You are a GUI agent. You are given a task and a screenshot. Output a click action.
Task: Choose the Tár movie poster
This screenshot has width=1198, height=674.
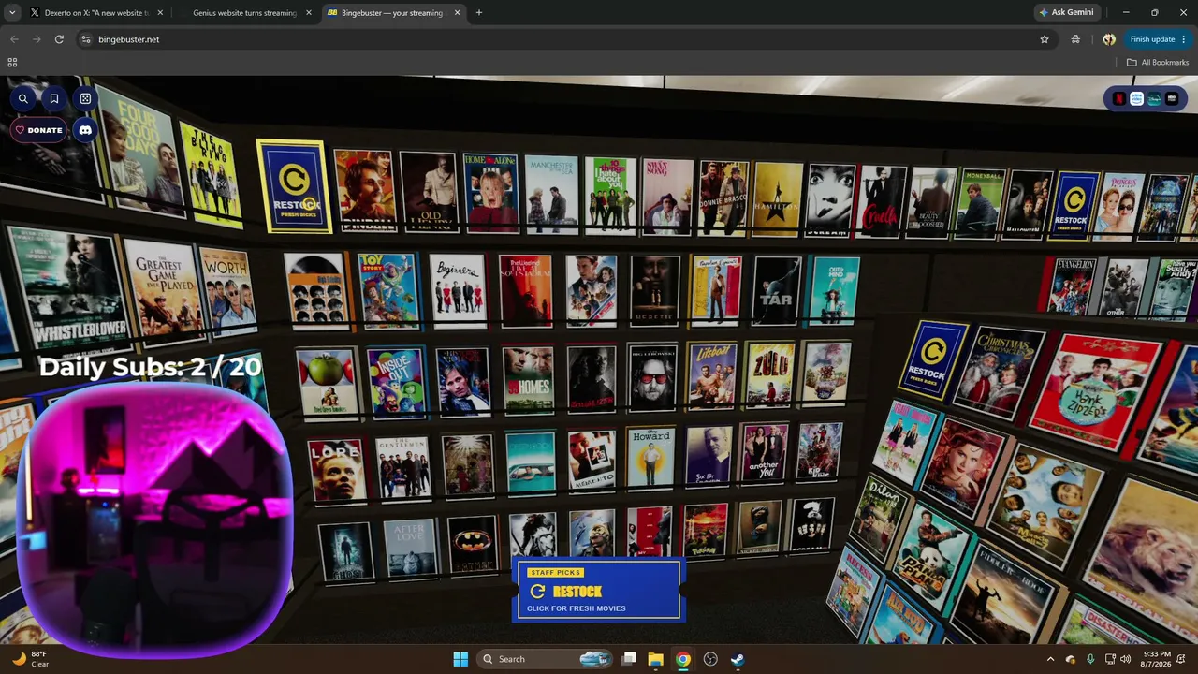pos(777,289)
